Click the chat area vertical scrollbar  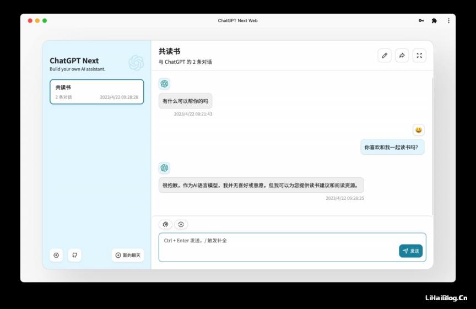[x=432, y=146]
